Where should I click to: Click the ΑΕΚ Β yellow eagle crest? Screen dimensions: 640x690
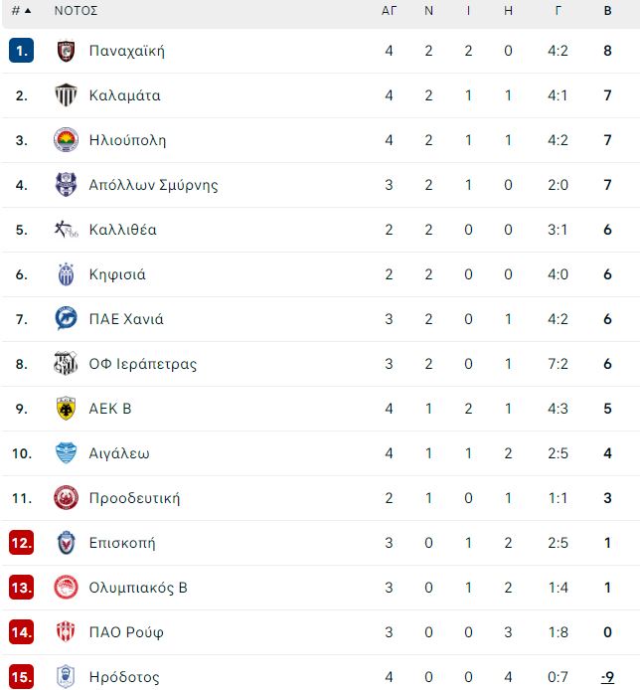(66, 409)
